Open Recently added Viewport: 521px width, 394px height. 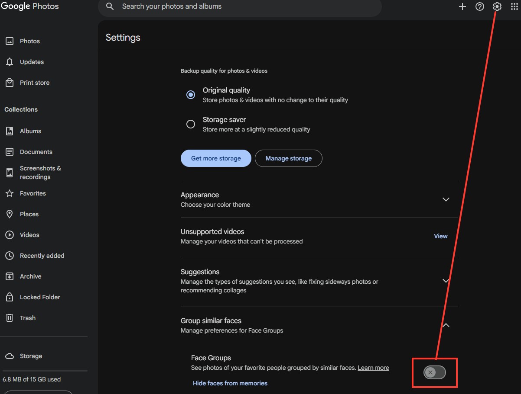pos(42,256)
